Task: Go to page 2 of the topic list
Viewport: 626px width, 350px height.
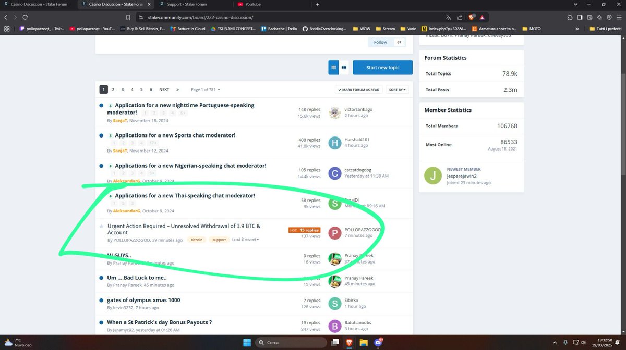Action: (x=113, y=90)
